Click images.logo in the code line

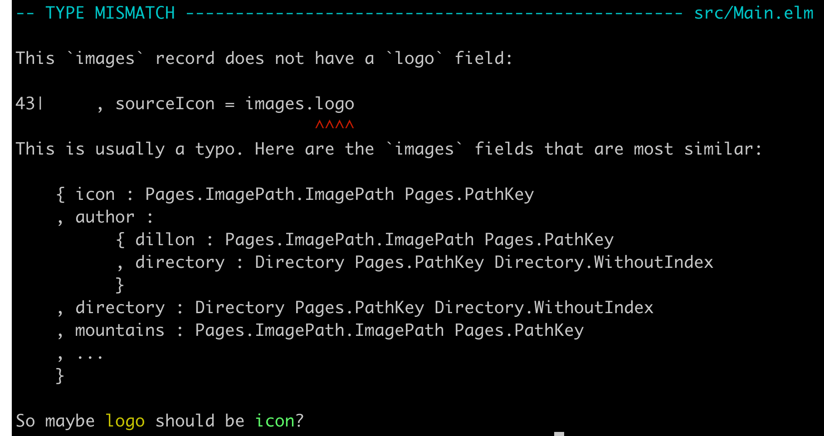coord(299,104)
